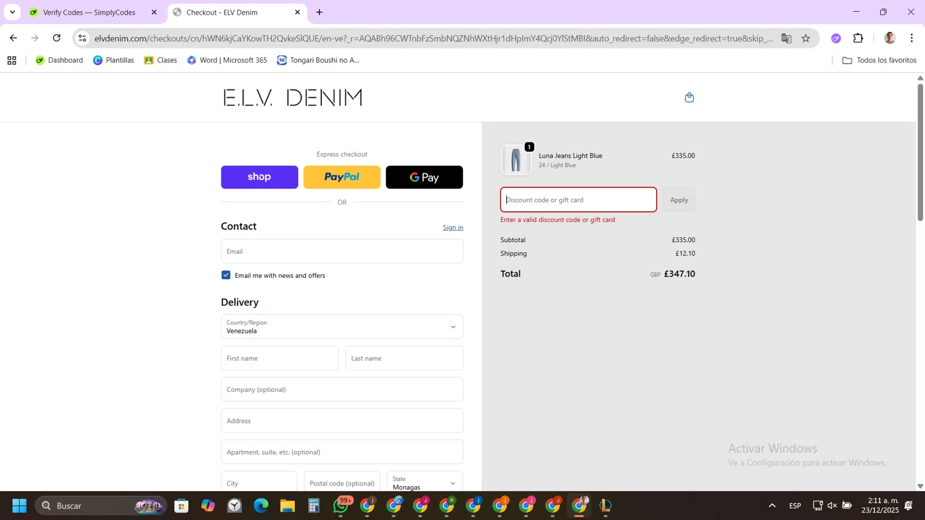Viewport: 925px width, 520px height.
Task: Open the notifications bell in tray
Action: pyautogui.click(x=908, y=506)
